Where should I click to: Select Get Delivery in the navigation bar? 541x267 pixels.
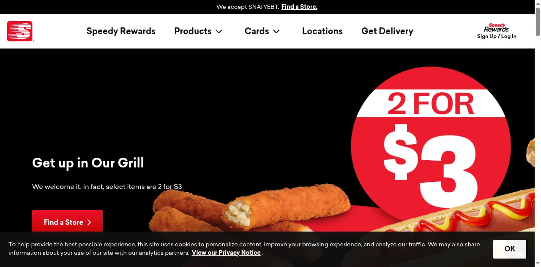click(387, 31)
